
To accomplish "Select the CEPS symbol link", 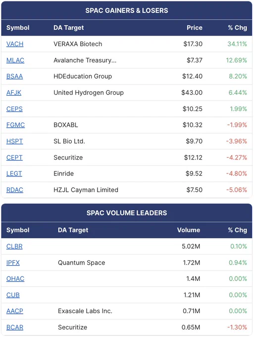I will [x=14, y=109].
